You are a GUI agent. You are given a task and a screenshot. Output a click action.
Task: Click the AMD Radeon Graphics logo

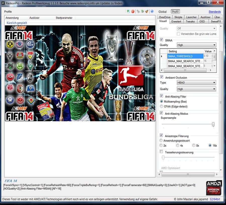(x=214, y=188)
